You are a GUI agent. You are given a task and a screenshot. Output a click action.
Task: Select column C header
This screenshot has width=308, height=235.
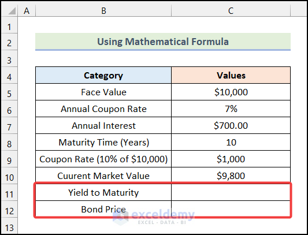coord(231,10)
